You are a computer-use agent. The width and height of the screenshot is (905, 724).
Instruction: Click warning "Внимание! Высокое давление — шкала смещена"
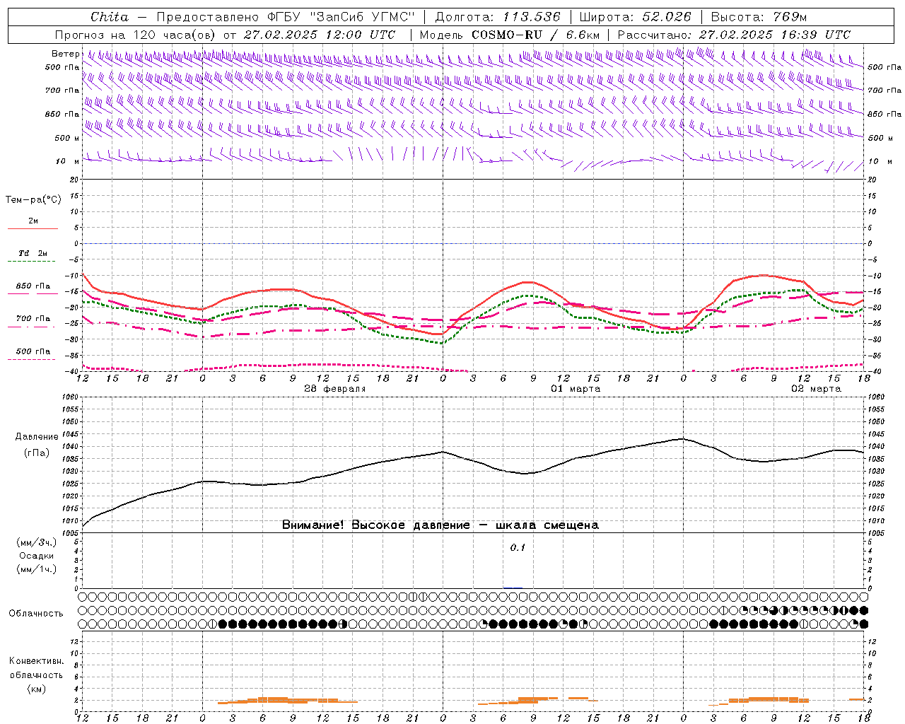pyautogui.click(x=440, y=525)
